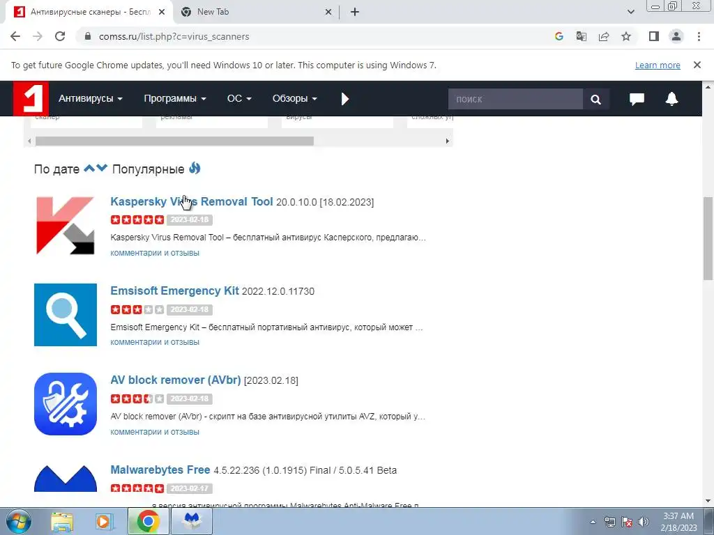Open the notifications bell icon

pos(671,99)
